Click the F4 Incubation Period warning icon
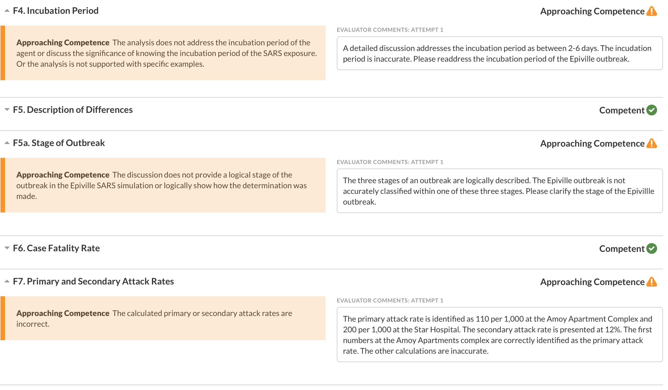Viewport: 668px width, 390px height. click(651, 11)
